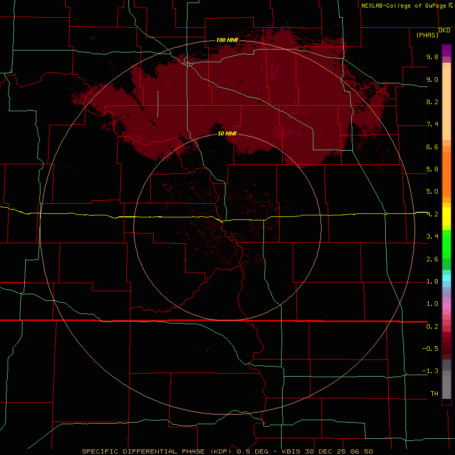Click the NEXLAB-College of DuPage label
The image size is (455, 455).
point(403,6)
